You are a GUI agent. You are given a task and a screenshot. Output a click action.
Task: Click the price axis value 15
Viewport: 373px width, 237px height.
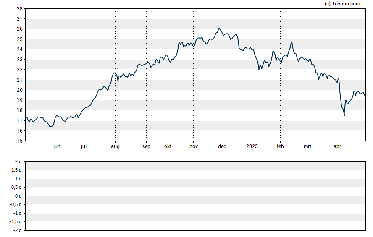[x=20, y=141]
